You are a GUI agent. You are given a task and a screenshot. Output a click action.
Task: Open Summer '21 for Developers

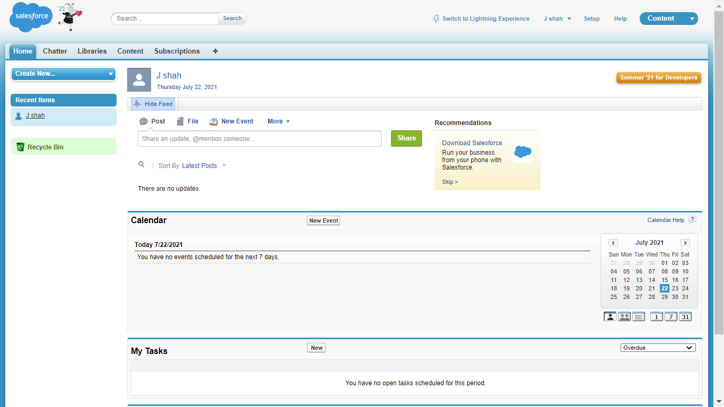(659, 77)
